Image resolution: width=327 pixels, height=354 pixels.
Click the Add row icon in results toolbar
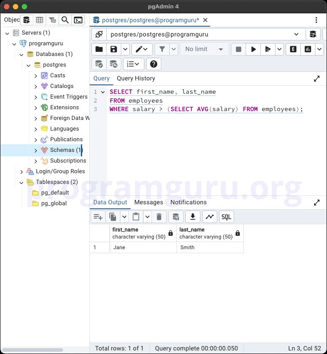[x=98, y=217]
